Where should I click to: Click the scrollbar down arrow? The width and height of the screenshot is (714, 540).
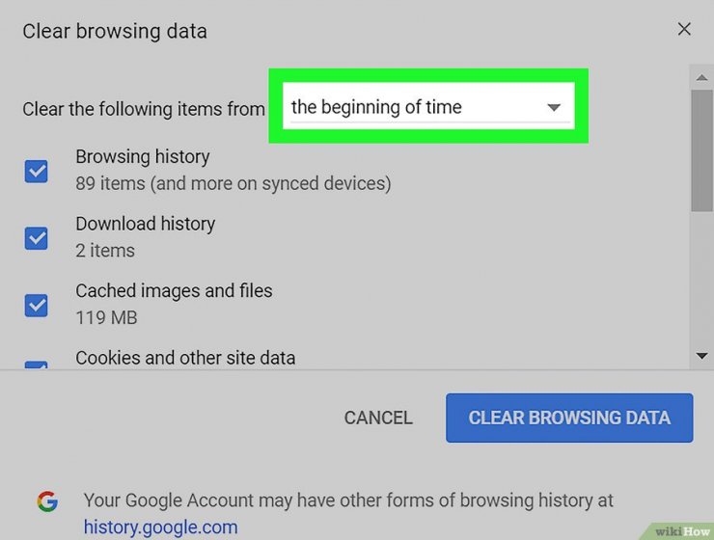701,356
